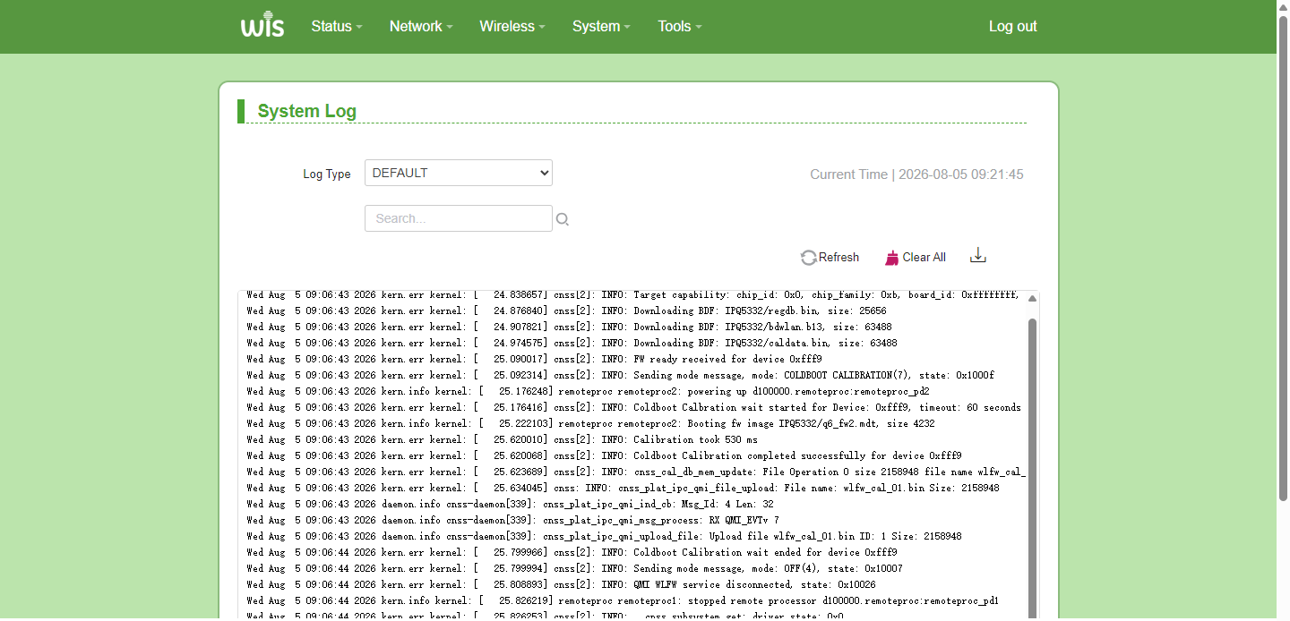1290x621 pixels.
Task: Click the log box scroll-up arrow
Action: pyautogui.click(x=1032, y=298)
